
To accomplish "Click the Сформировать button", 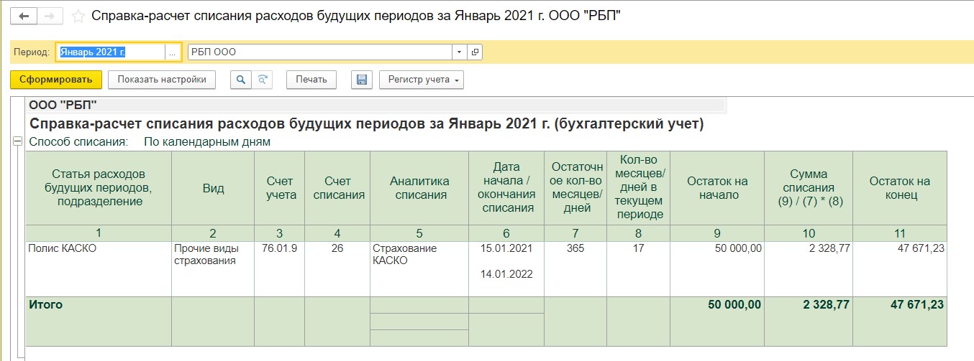I will coord(56,80).
